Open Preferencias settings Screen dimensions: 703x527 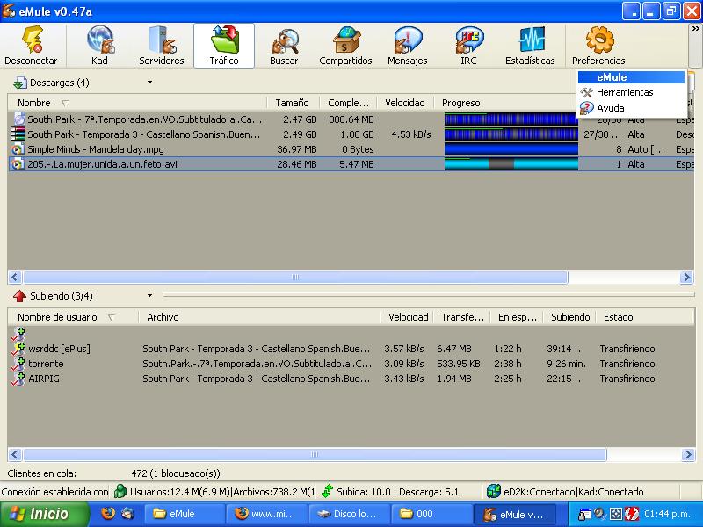tap(598, 46)
